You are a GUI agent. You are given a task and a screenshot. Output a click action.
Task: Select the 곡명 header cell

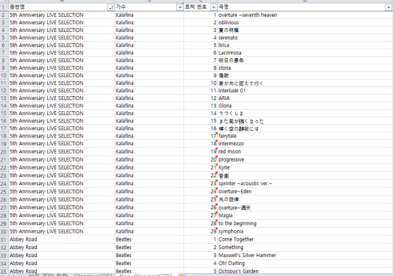pyautogui.click(x=305, y=7)
